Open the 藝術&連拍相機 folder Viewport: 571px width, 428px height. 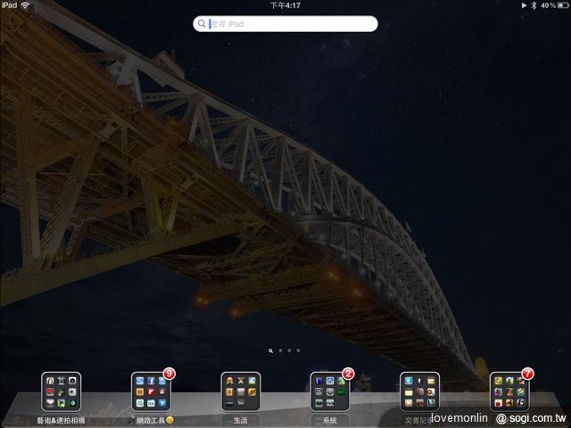point(62,391)
